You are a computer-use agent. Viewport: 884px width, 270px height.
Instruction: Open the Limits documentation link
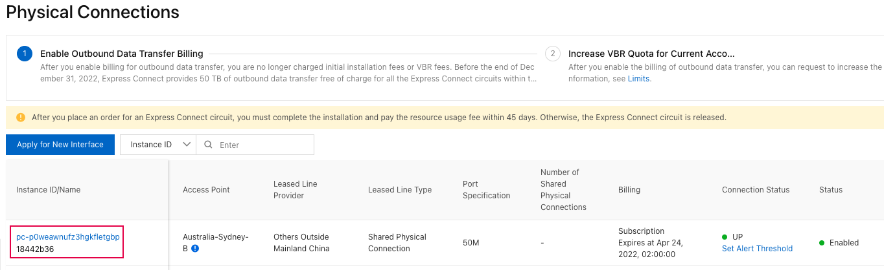click(639, 79)
